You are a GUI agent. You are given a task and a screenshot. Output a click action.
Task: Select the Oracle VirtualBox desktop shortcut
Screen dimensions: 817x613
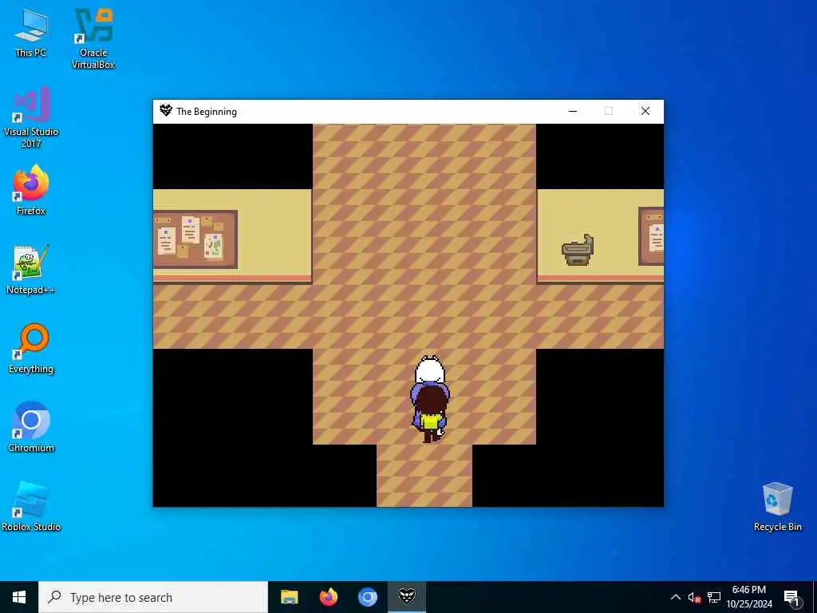[93, 38]
